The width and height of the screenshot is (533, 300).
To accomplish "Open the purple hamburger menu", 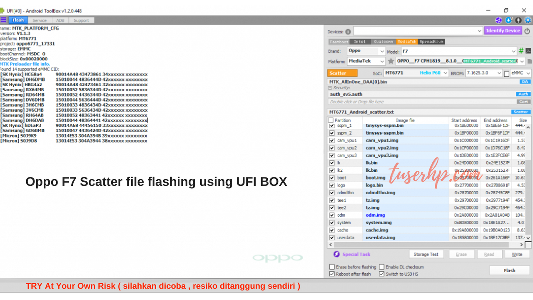I will point(3,20).
